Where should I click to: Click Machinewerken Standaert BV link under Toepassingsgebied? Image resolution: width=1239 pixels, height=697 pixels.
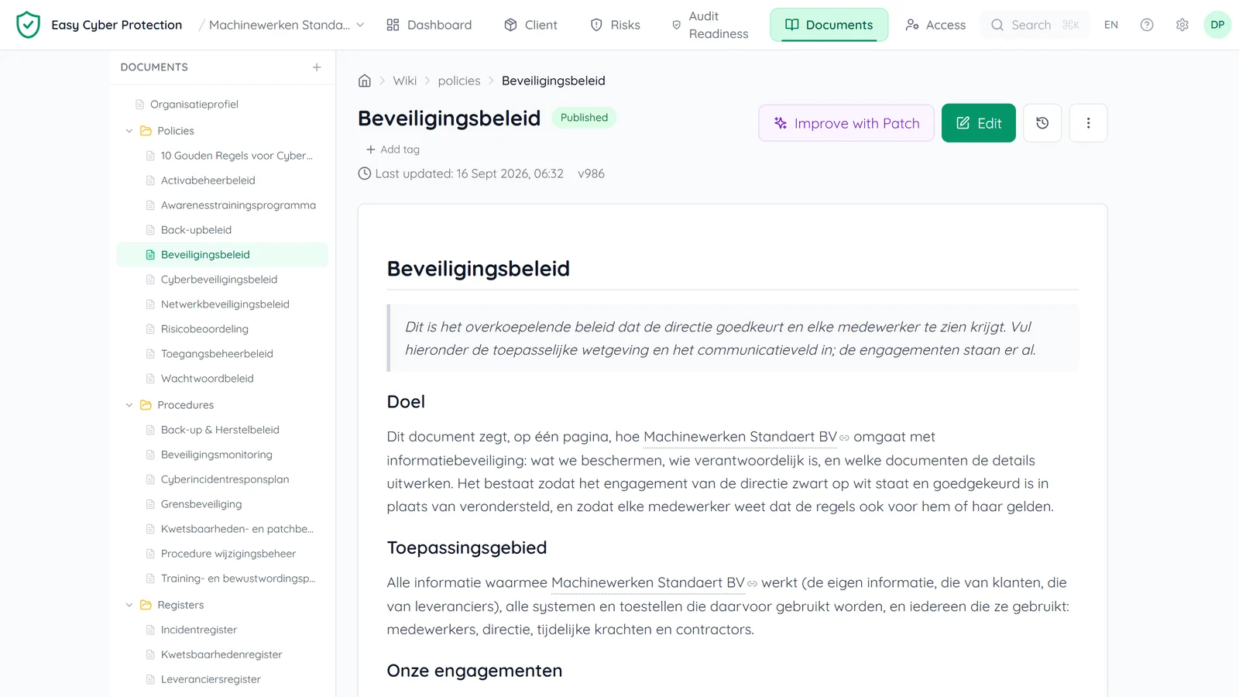pos(654,582)
